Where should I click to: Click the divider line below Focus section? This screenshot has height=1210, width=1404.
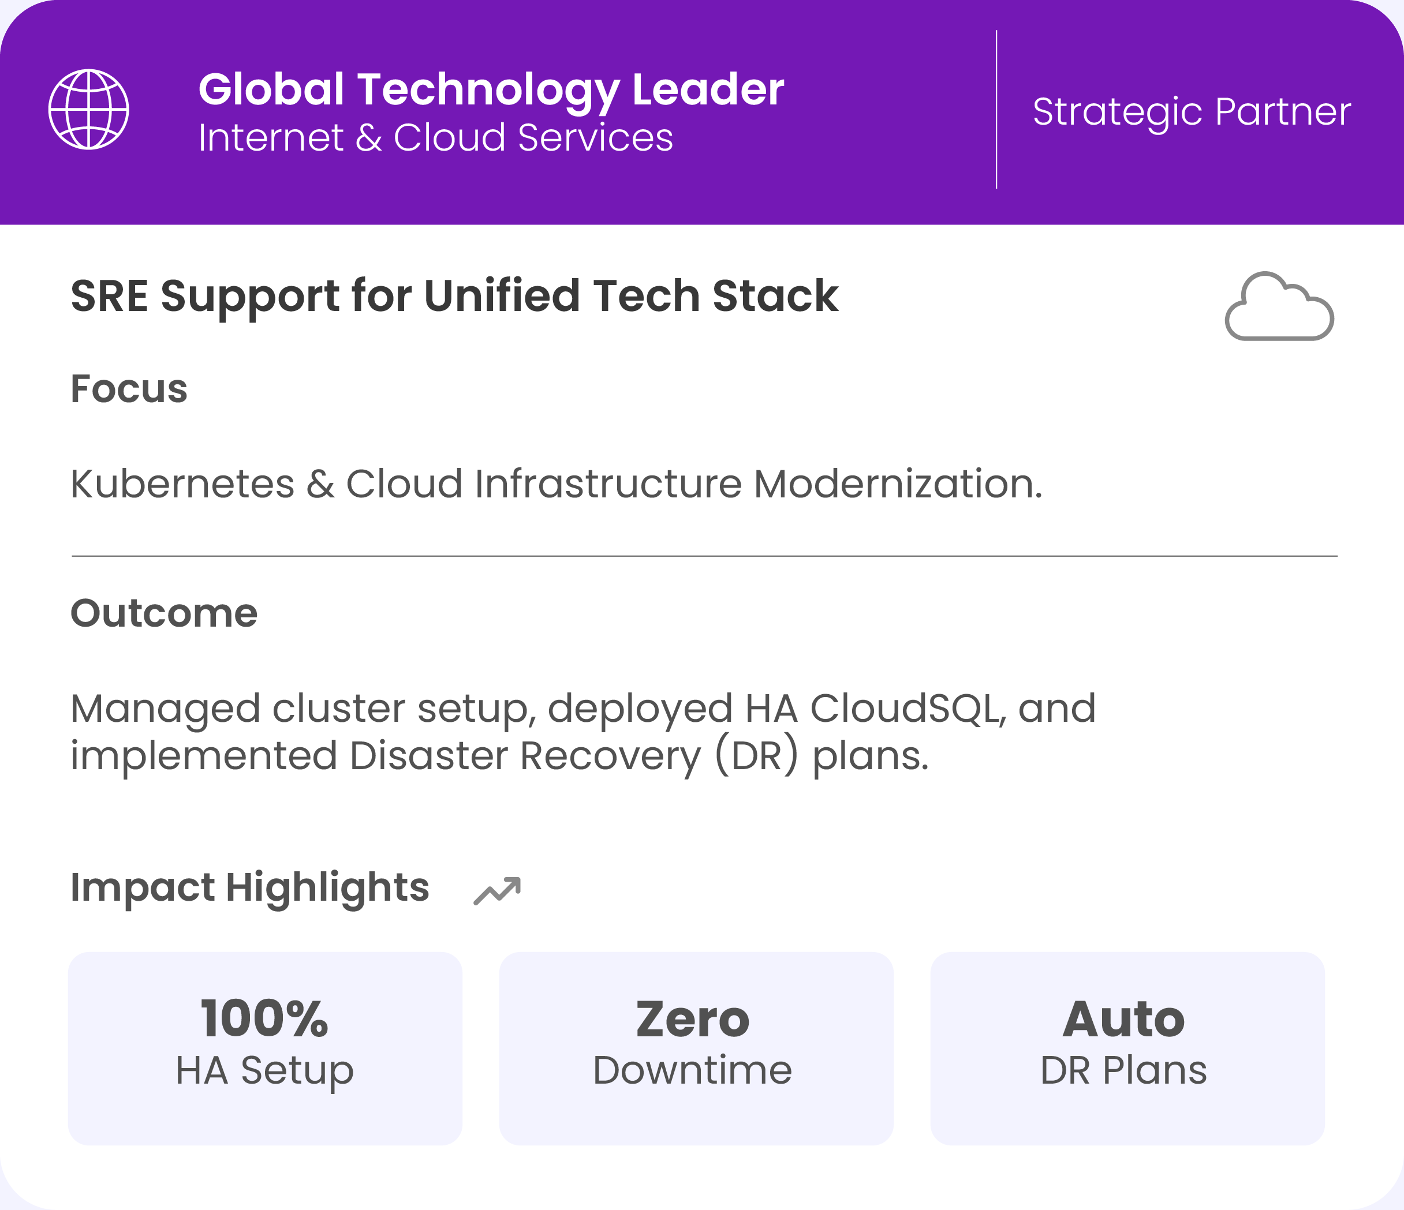(x=704, y=556)
